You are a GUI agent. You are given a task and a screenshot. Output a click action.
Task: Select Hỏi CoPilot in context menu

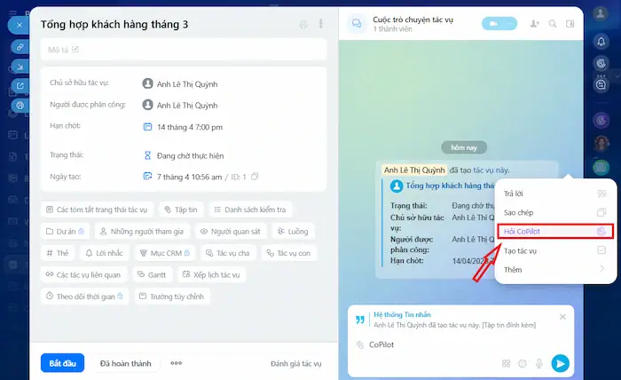[x=555, y=232]
